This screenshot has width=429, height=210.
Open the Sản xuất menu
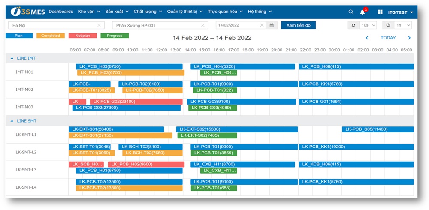click(x=116, y=12)
